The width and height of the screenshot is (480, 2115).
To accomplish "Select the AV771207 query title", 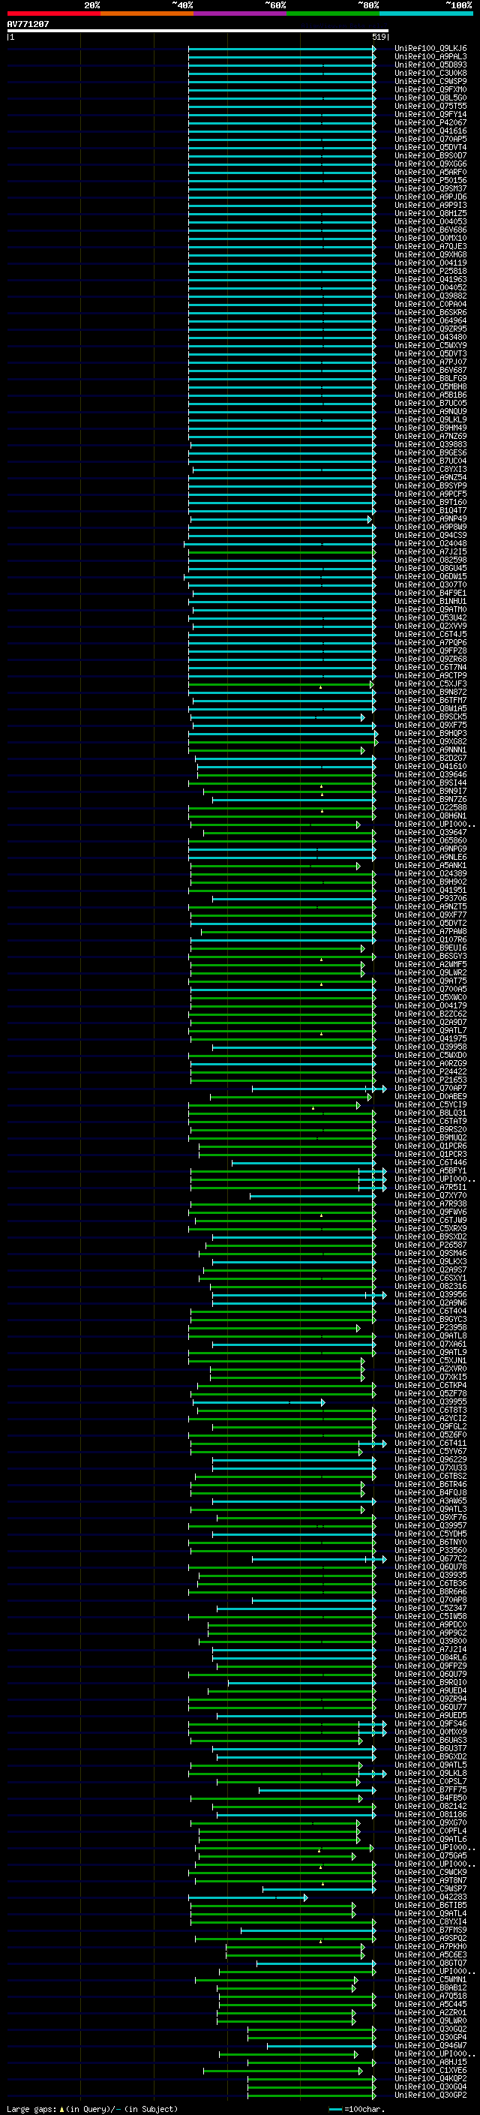I will pyautogui.click(x=28, y=25).
